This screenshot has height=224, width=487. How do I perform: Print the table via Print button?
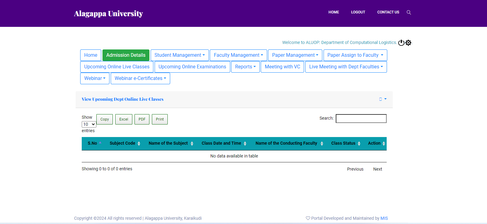point(160,119)
